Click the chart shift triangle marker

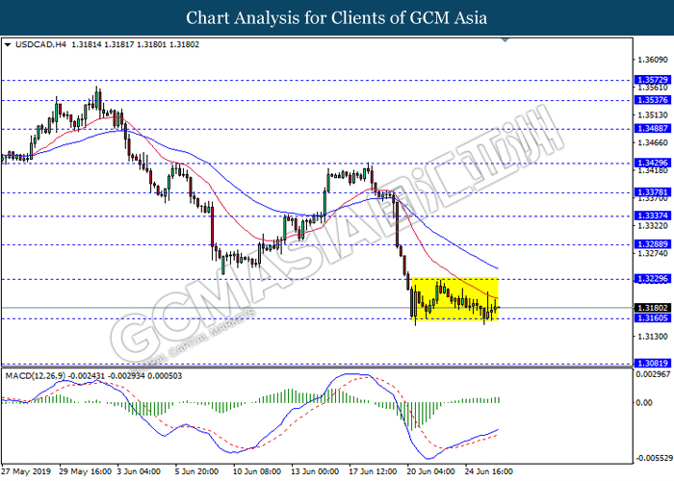point(505,40)
